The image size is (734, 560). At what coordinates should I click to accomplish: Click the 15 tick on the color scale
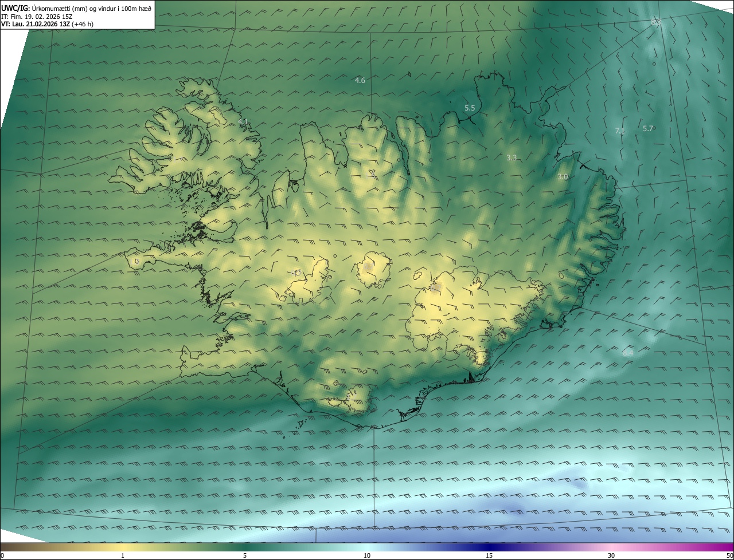[489, 555]
